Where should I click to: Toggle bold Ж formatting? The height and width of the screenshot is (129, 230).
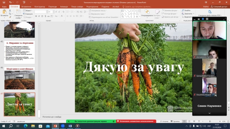pos(36,16)
